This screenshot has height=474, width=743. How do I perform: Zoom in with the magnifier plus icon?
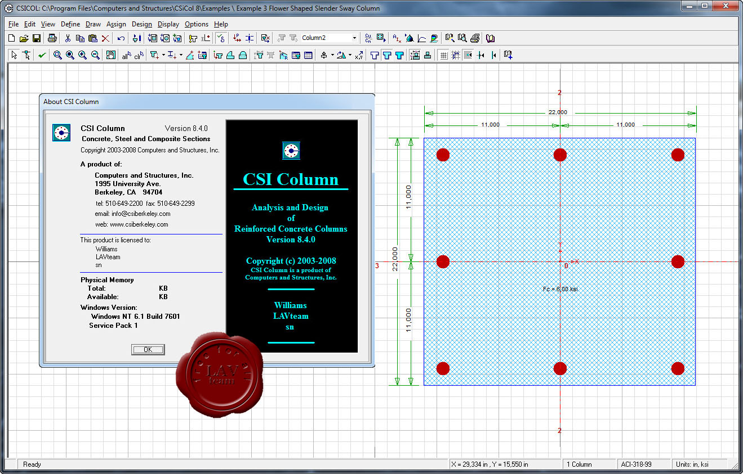click(82, 55)
